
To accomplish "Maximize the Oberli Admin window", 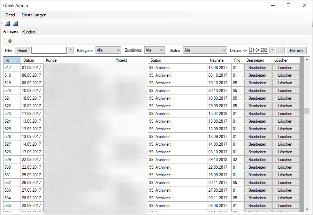I will point(289,5).
